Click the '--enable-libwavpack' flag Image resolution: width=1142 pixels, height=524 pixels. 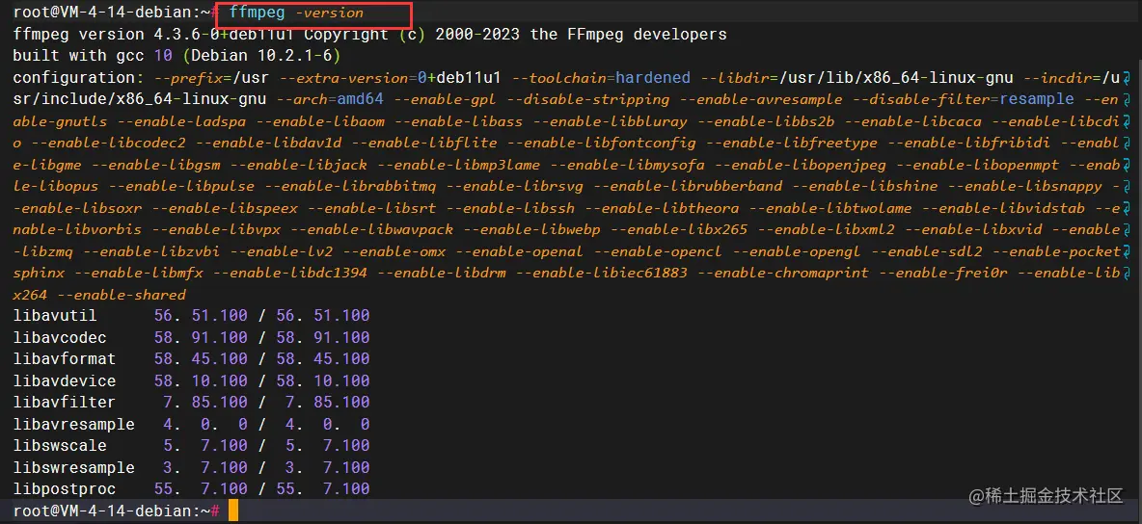[x=371, y=230]
